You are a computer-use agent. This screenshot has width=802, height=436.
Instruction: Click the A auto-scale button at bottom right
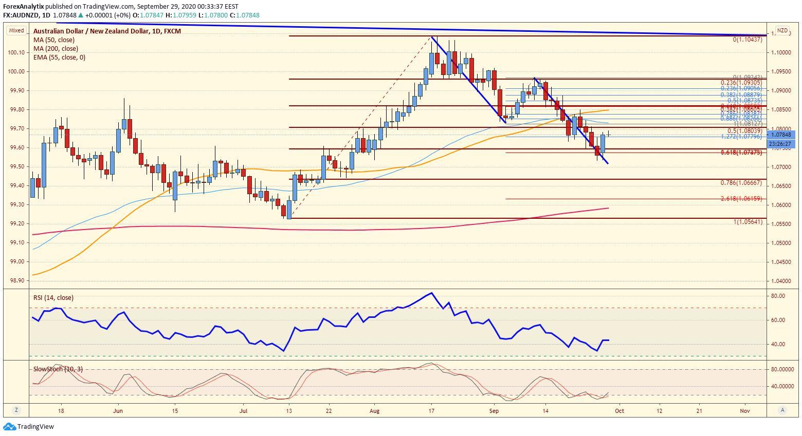pyautogui.click(x=782, y=410)
